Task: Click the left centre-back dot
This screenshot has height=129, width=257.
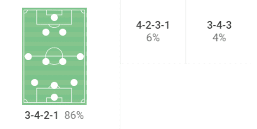Action: coord(35,83)
